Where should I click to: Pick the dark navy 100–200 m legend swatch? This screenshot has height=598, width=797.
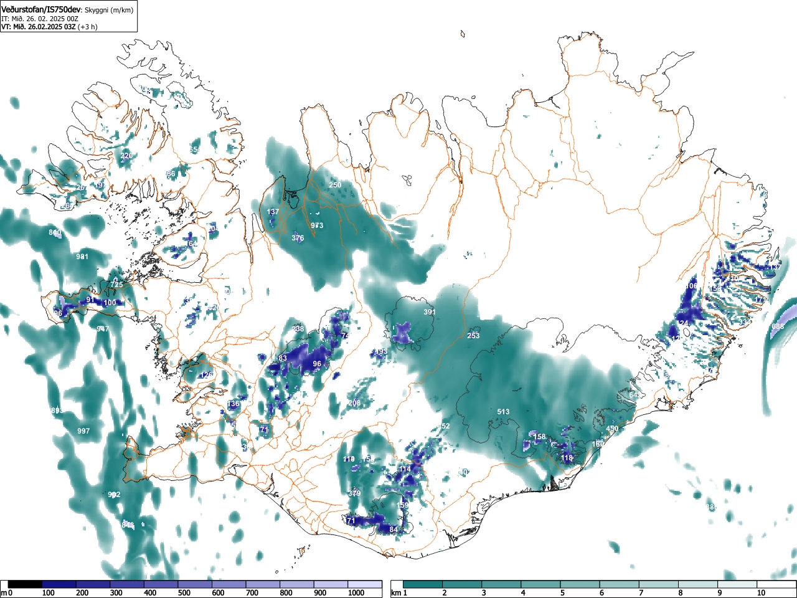59,584
